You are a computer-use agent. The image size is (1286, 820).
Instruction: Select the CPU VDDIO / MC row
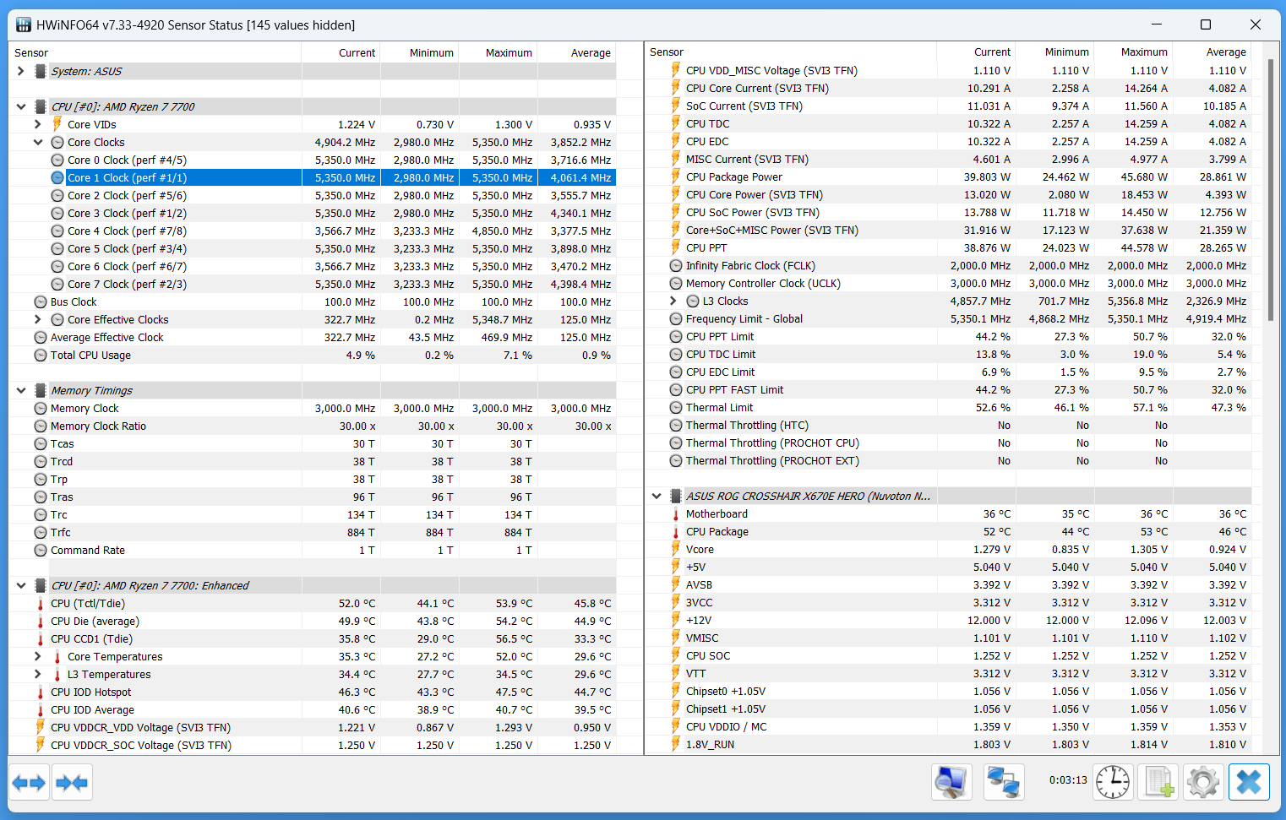(948, 726)
